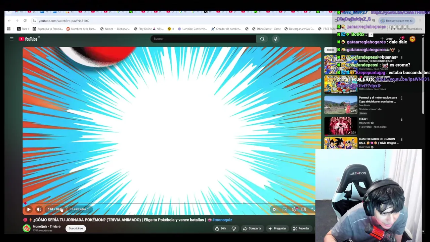This screenshot has height=242, width=430.
Task: Mute the video volume
Action: 39,209
